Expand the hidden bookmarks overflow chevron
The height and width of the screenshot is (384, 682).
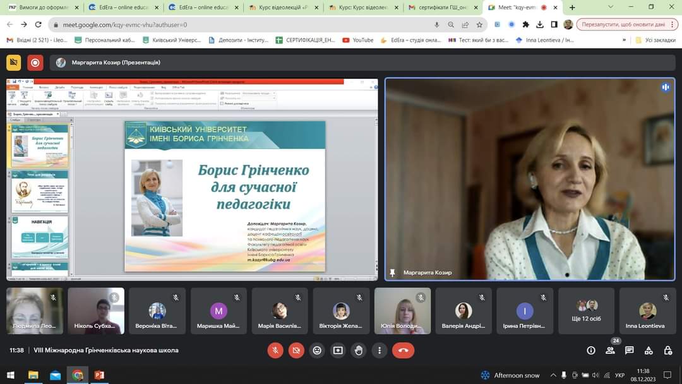point(624,40)
